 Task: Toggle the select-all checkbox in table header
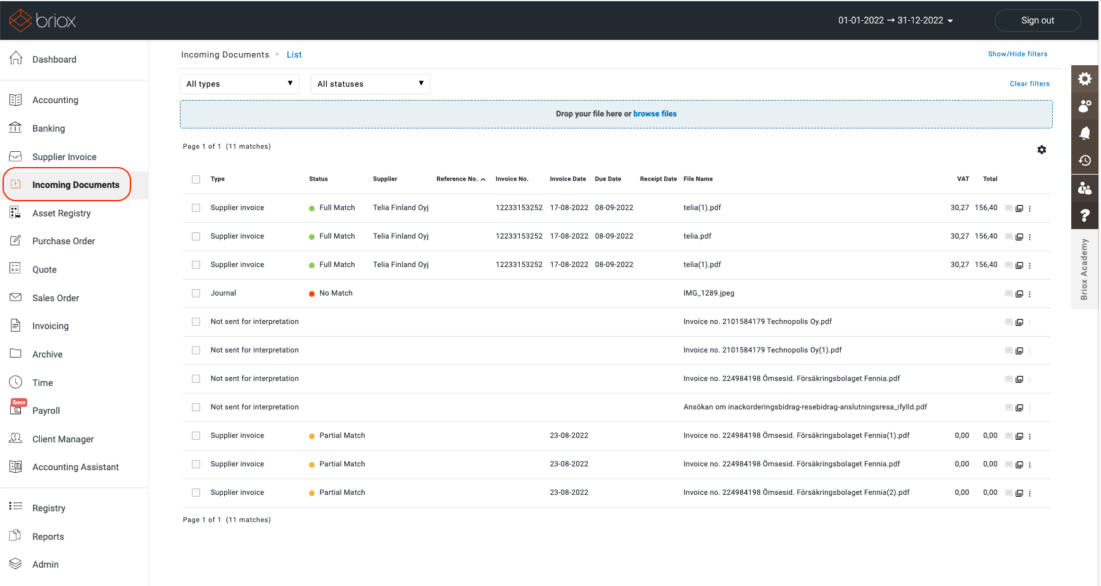pyautogui.click(x=196, y=179)
